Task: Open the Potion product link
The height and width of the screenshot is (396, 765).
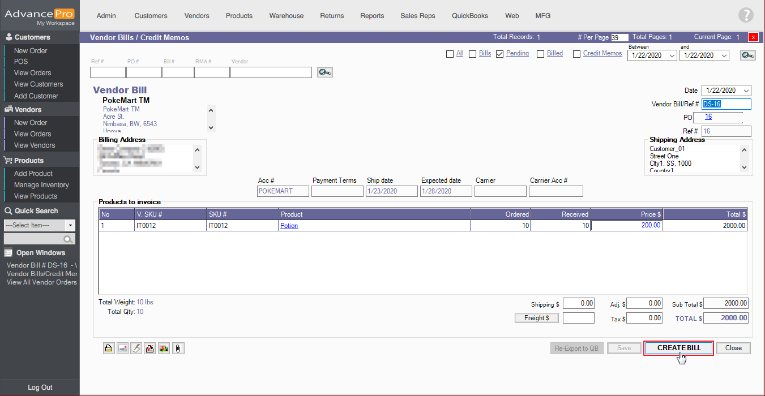Action: (x=289, y=226)
